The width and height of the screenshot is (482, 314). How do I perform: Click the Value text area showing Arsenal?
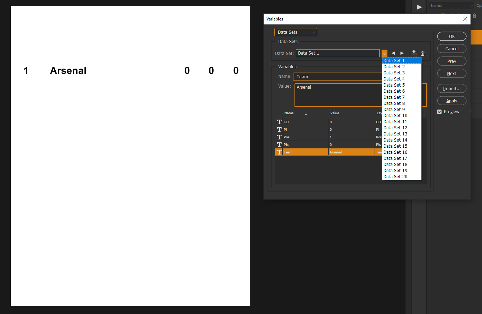tap(338, 95)
